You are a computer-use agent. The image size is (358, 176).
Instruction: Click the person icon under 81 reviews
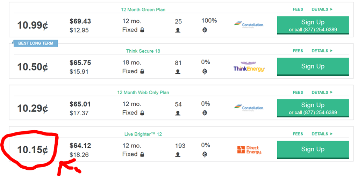178,72
